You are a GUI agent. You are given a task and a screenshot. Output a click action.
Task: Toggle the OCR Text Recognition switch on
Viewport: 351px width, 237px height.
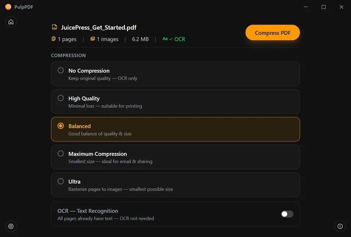coord(287,214)
